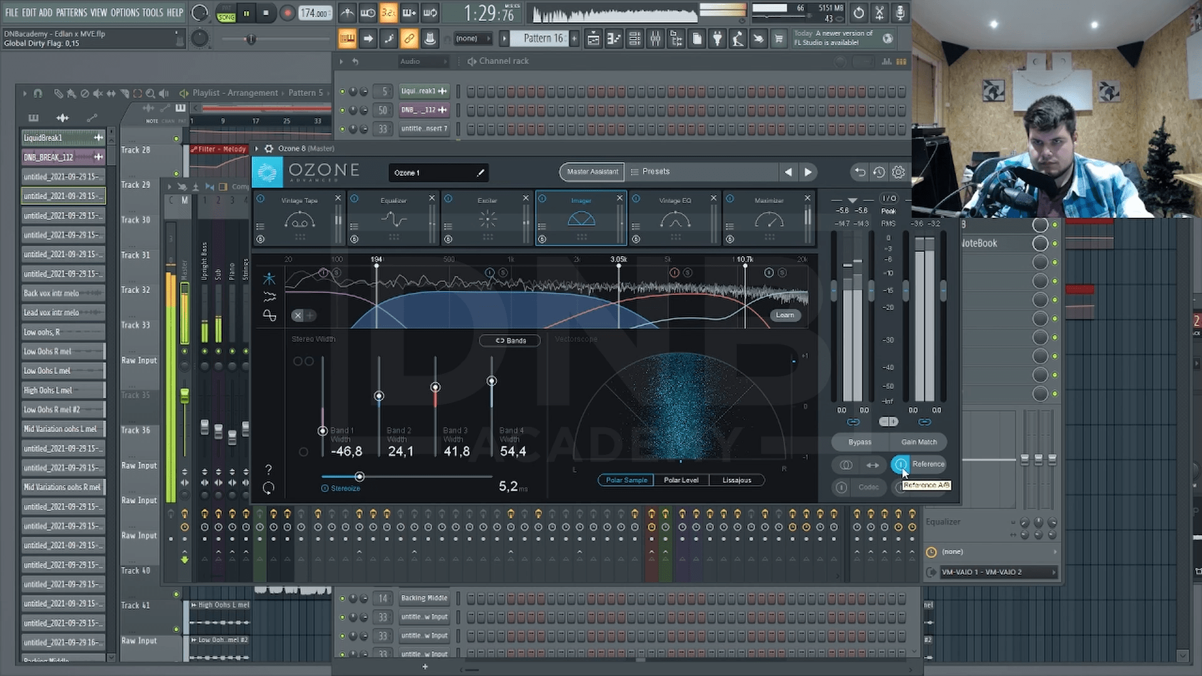This screenshot has width=1202, height=676.
Task: Toggle the Codec preview power button
Action: (x=841, y=487)
